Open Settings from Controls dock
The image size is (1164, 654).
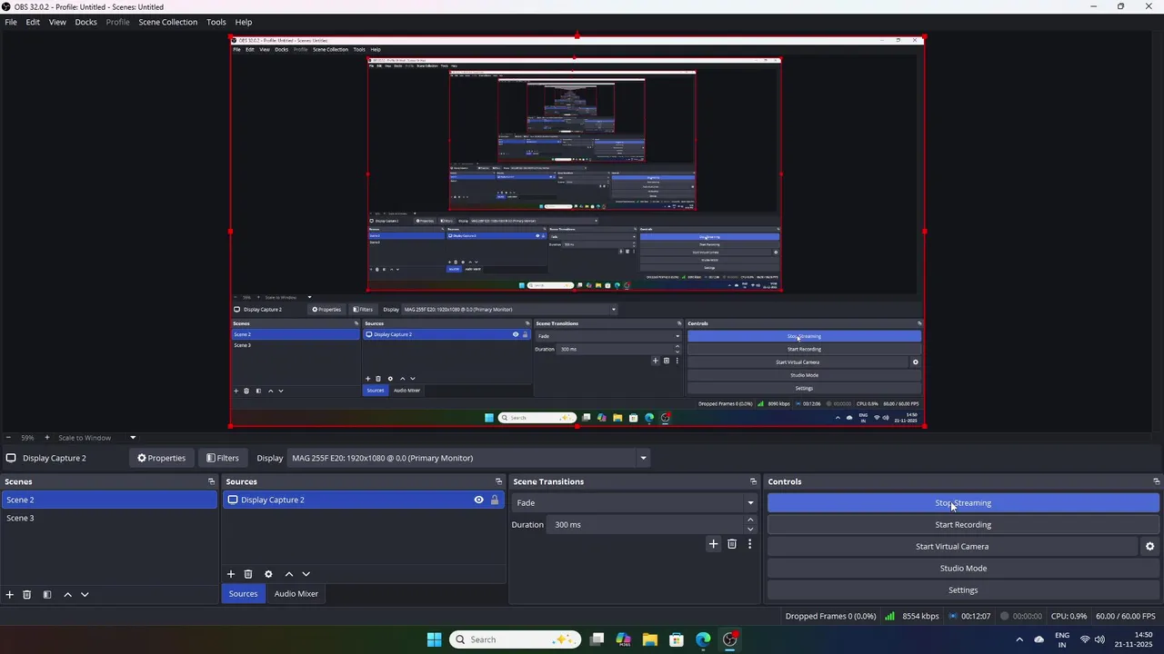963,590
